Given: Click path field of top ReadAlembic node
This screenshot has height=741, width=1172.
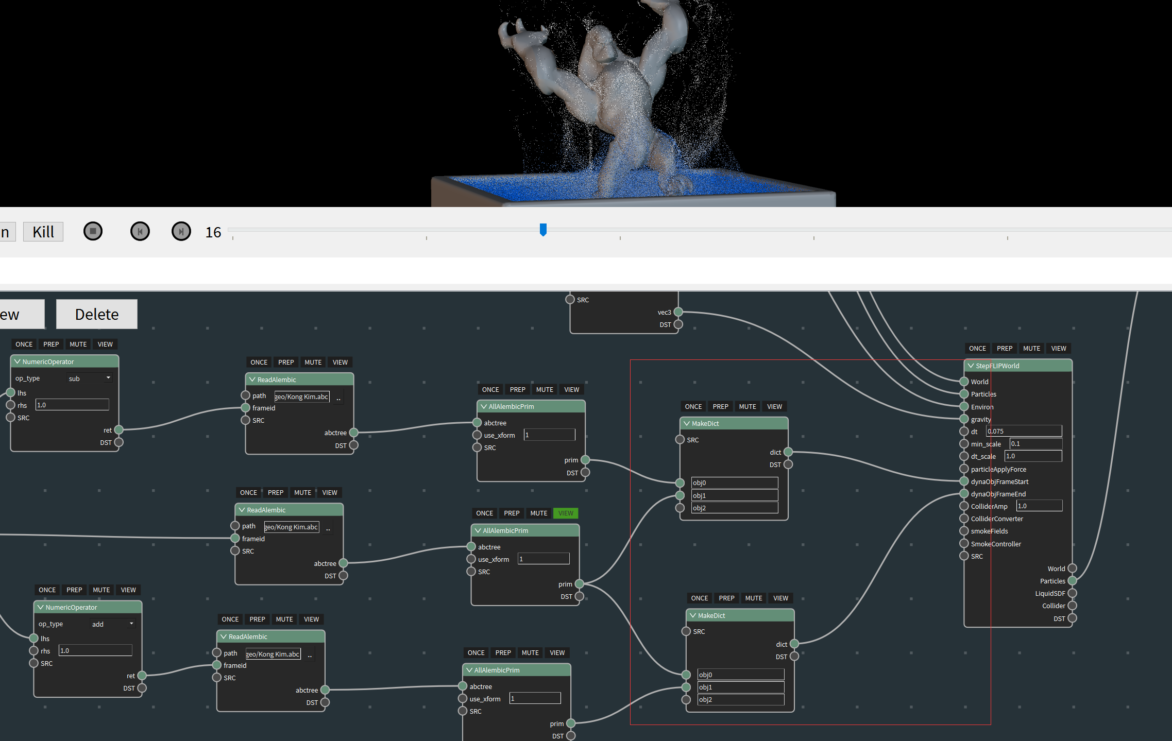Looking at the screenshot, I should click(301, 397).
